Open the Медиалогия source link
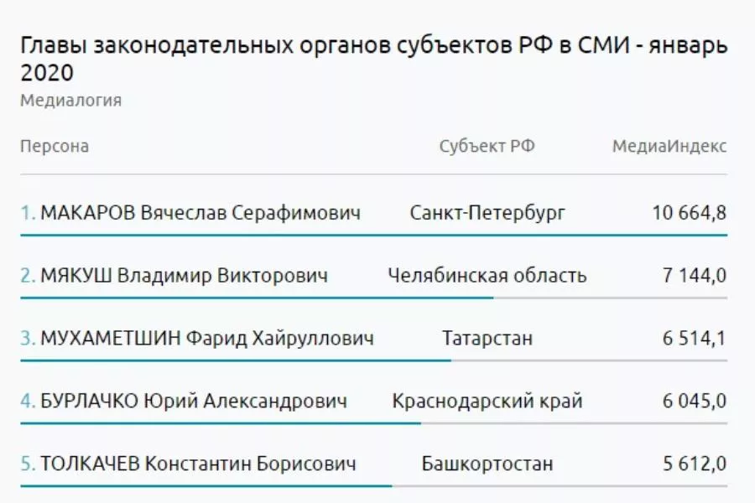The width and height of the screenshot is (755, 503). [70, 101]
